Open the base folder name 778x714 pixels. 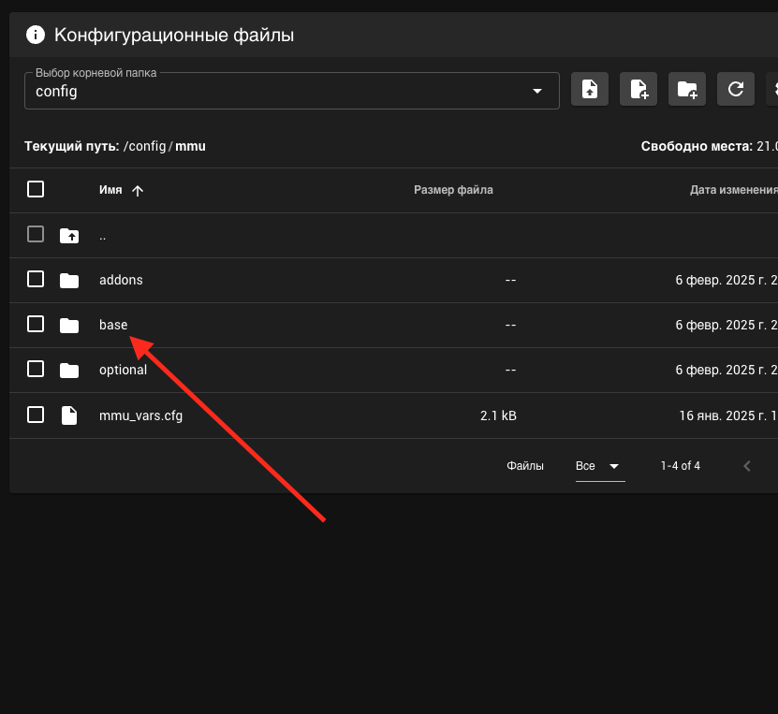(113, 325)
